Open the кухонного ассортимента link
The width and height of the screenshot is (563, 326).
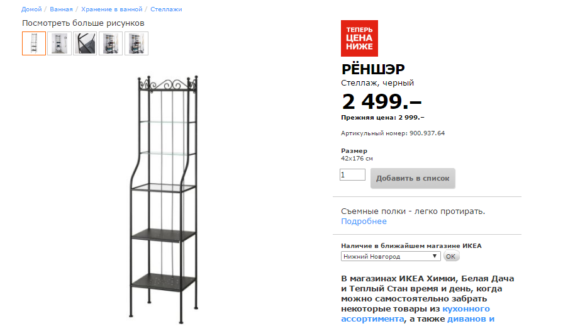416,314
